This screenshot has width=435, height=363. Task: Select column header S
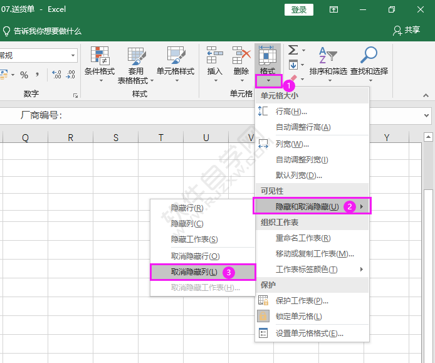116,138
